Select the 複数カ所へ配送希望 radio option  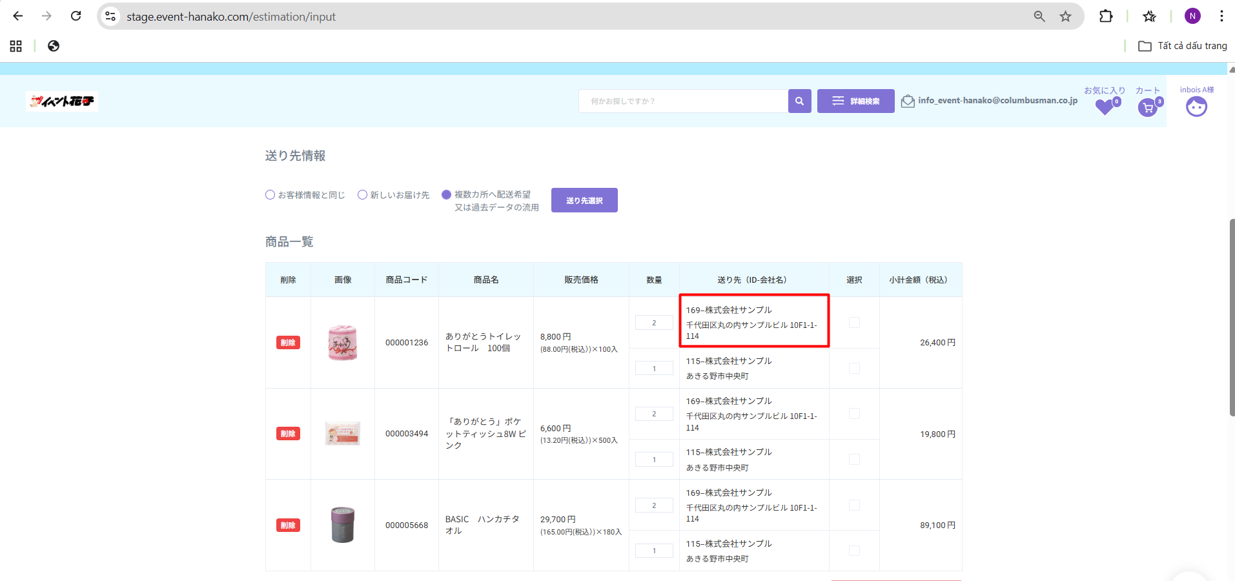(446, 195)
